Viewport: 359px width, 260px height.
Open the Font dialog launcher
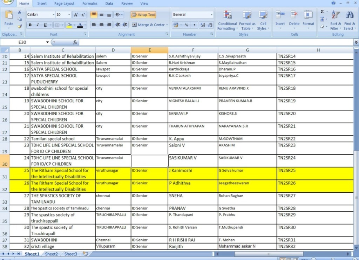click(x=85, y=34)
